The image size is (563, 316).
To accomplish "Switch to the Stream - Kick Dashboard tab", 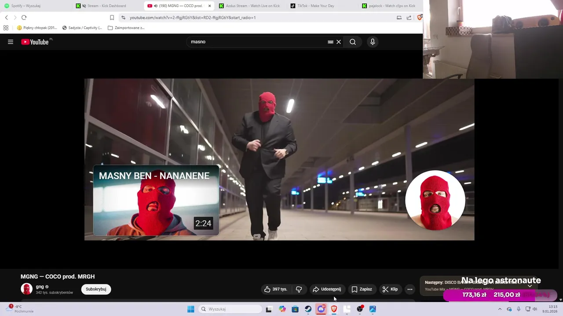I will (107, 6).
